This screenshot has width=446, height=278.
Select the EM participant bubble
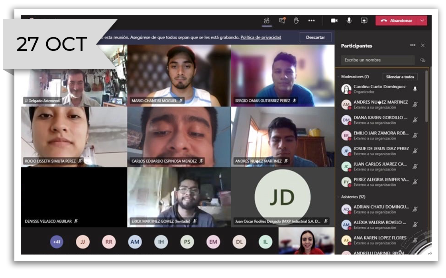pos(213,242)
